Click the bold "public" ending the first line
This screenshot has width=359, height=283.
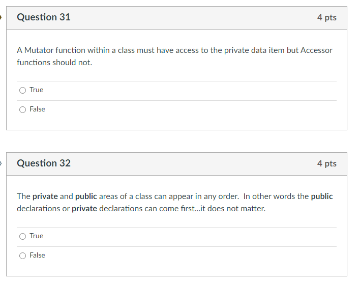(322, 196)
